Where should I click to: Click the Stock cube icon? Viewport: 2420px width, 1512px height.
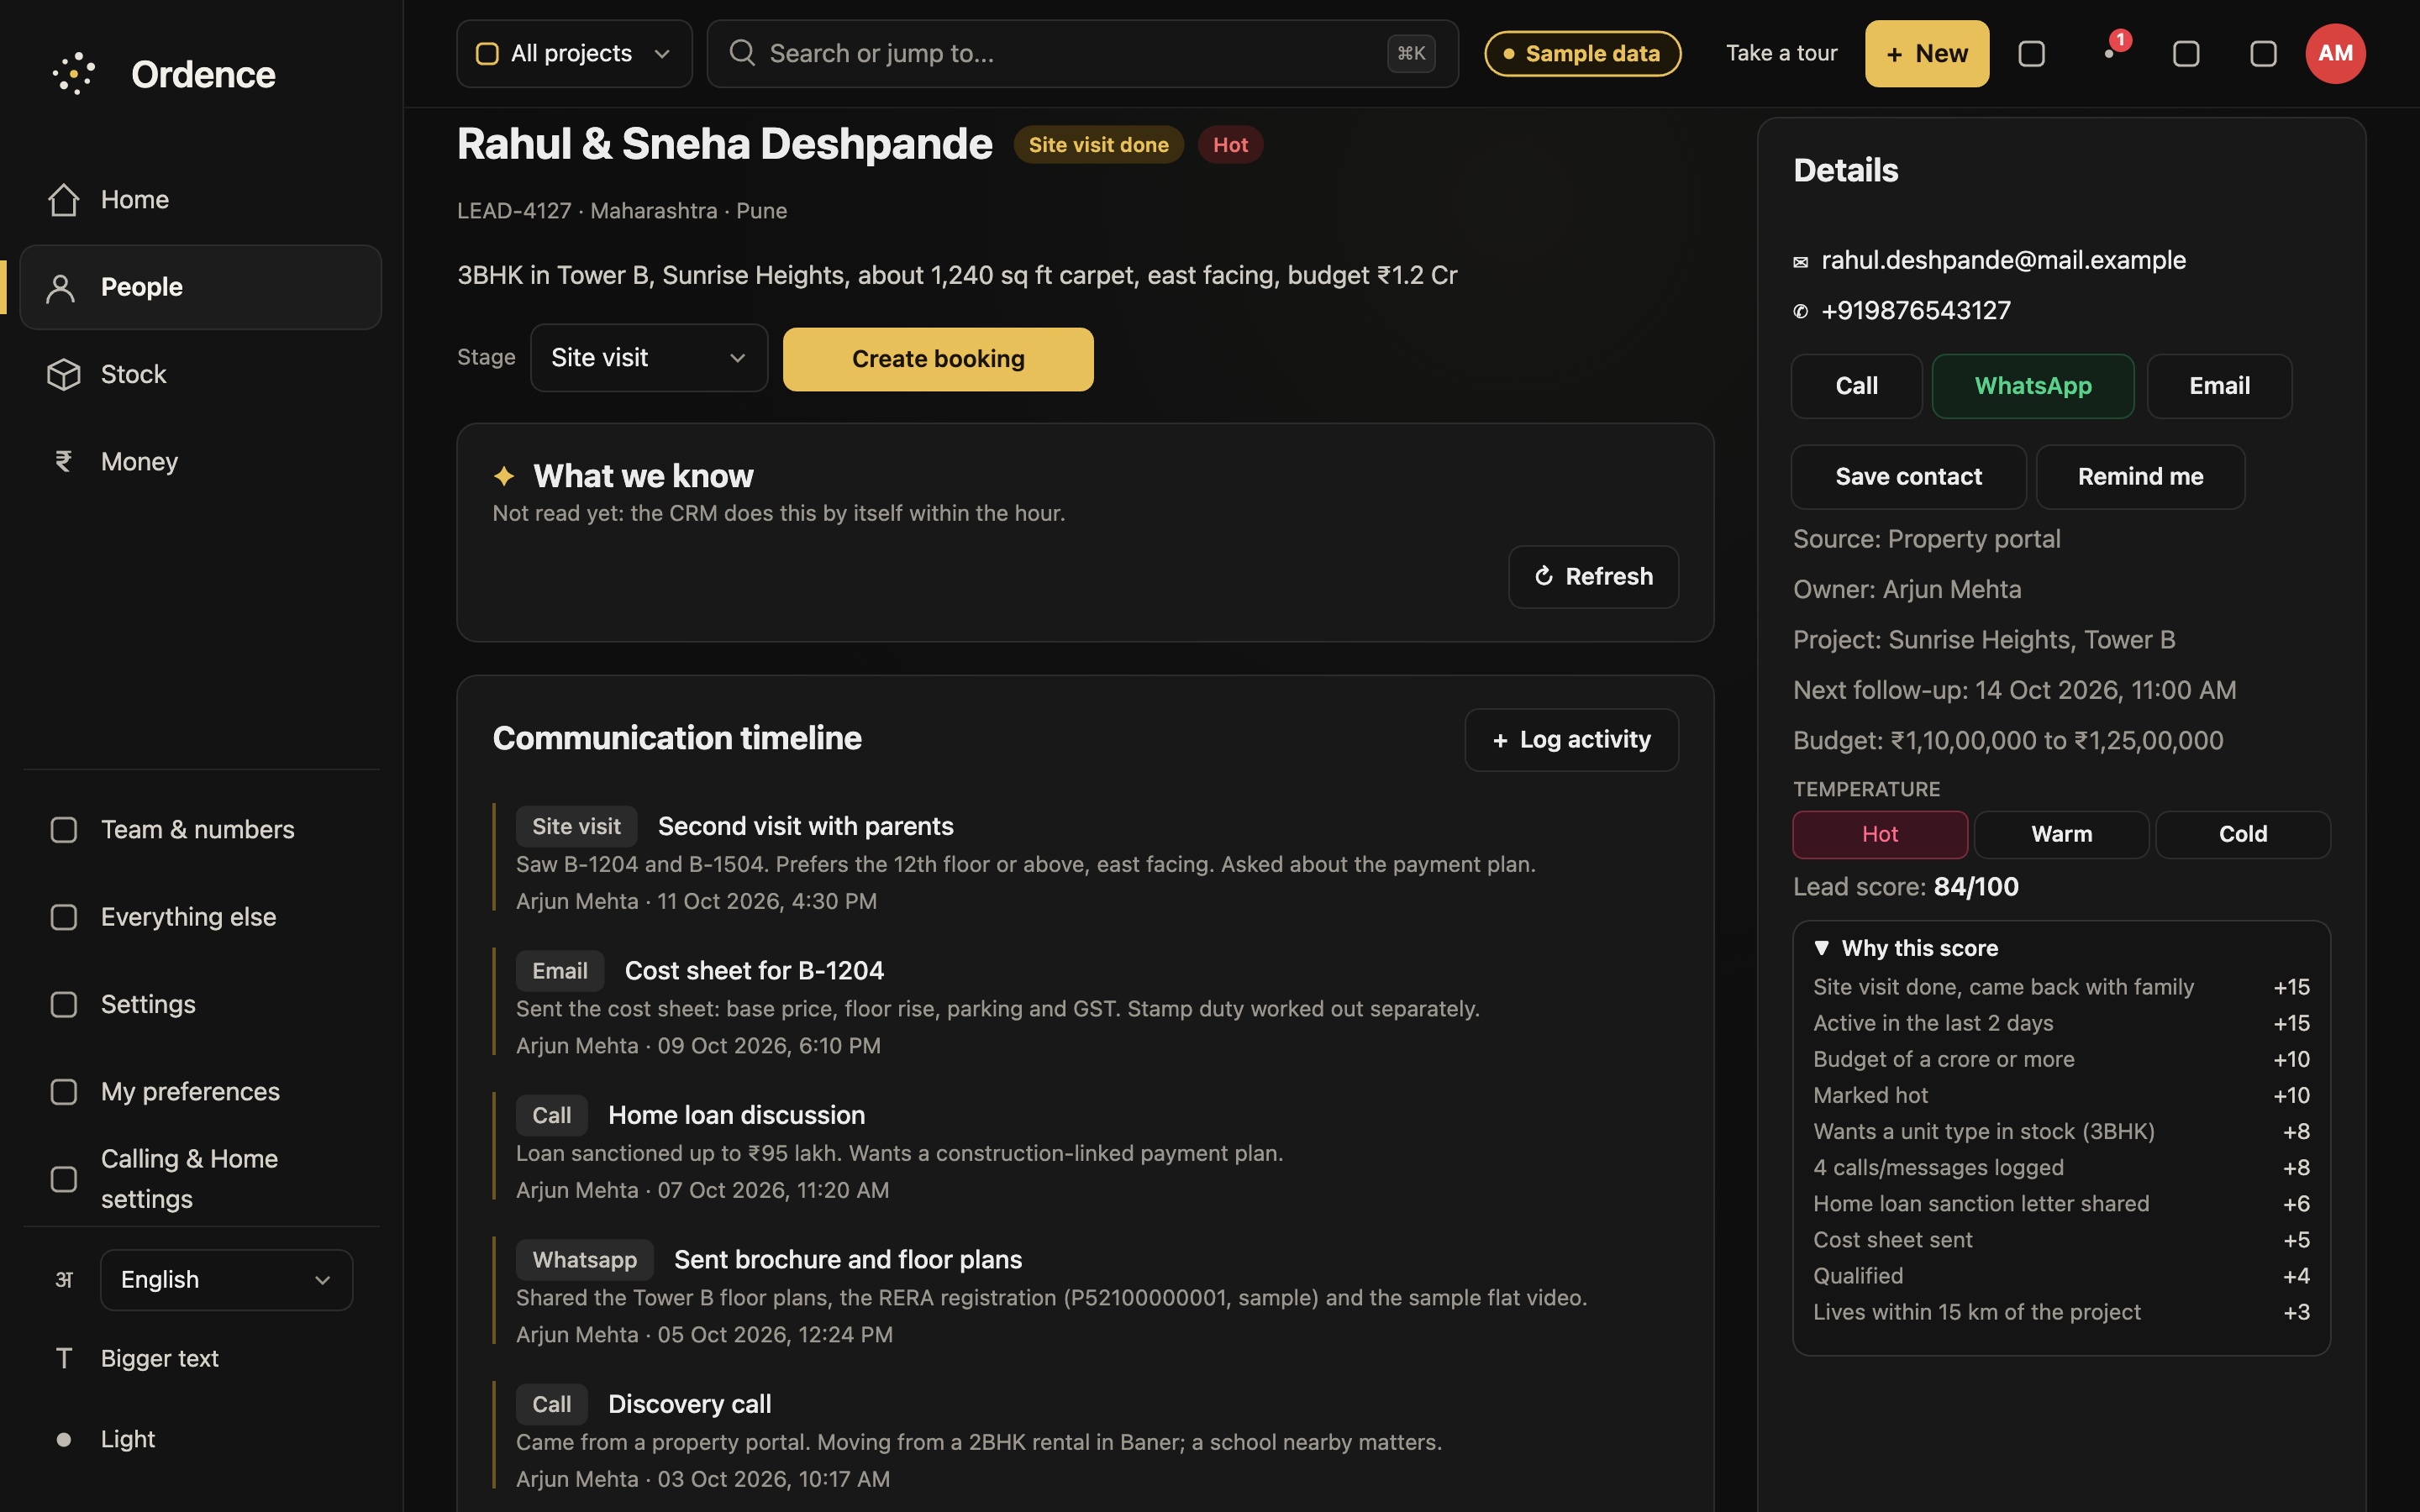point(64,374)
